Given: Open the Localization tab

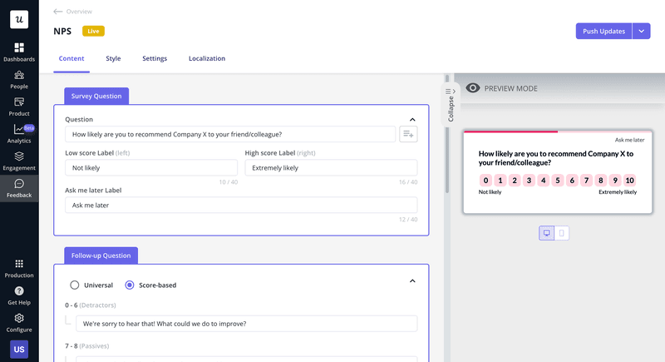Looking at the screenshot, I should [206, 58].
